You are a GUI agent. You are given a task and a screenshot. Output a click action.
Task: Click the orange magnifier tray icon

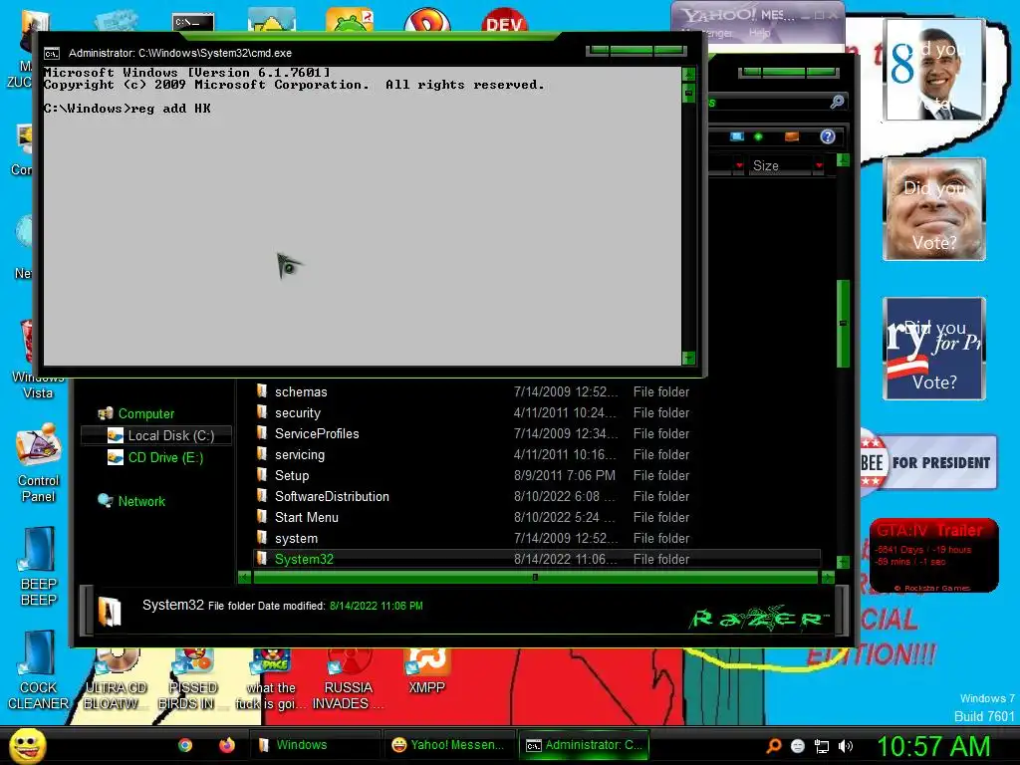pyautogui.click(x=774, y=745)
